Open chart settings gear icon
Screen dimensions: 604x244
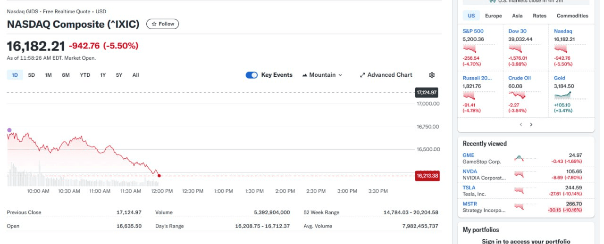432,75
